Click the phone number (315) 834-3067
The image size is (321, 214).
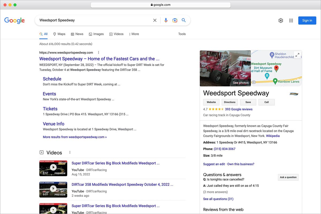coord(225,149)
